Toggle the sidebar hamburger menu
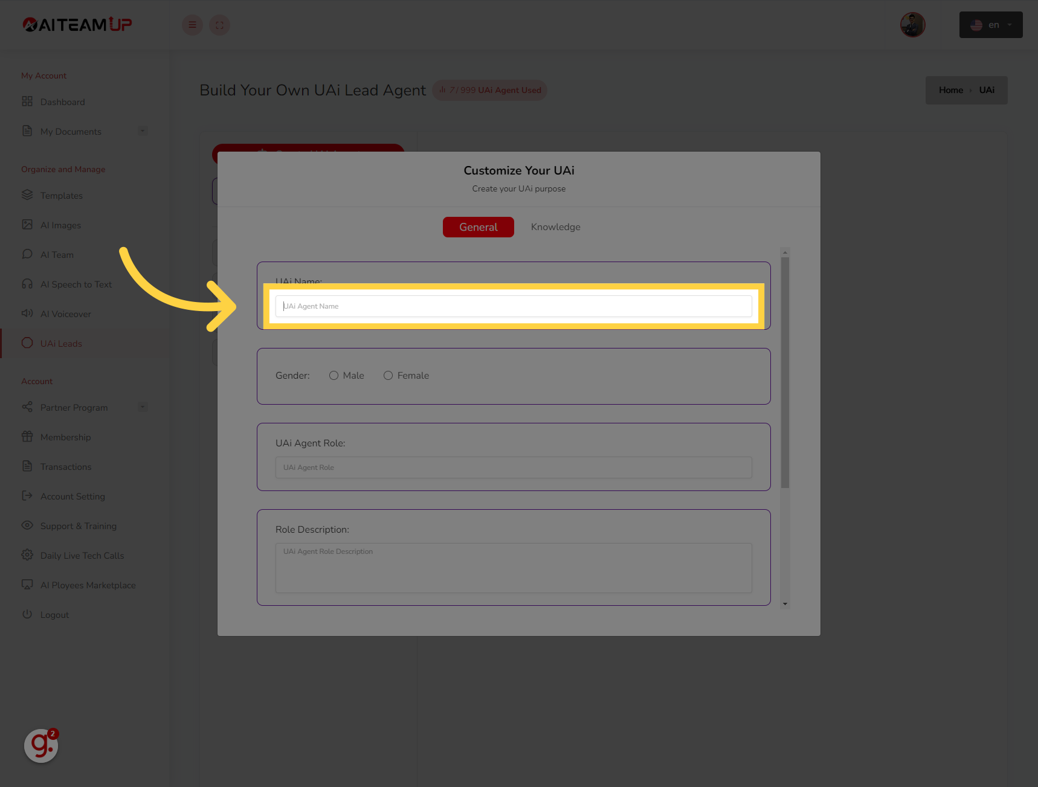Screen dimensions: 1038x787 [x=192, y=25]
